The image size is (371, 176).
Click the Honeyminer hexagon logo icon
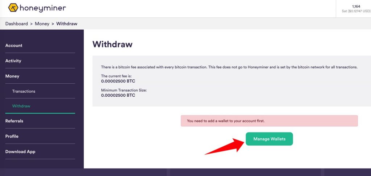tap(13, 8)
